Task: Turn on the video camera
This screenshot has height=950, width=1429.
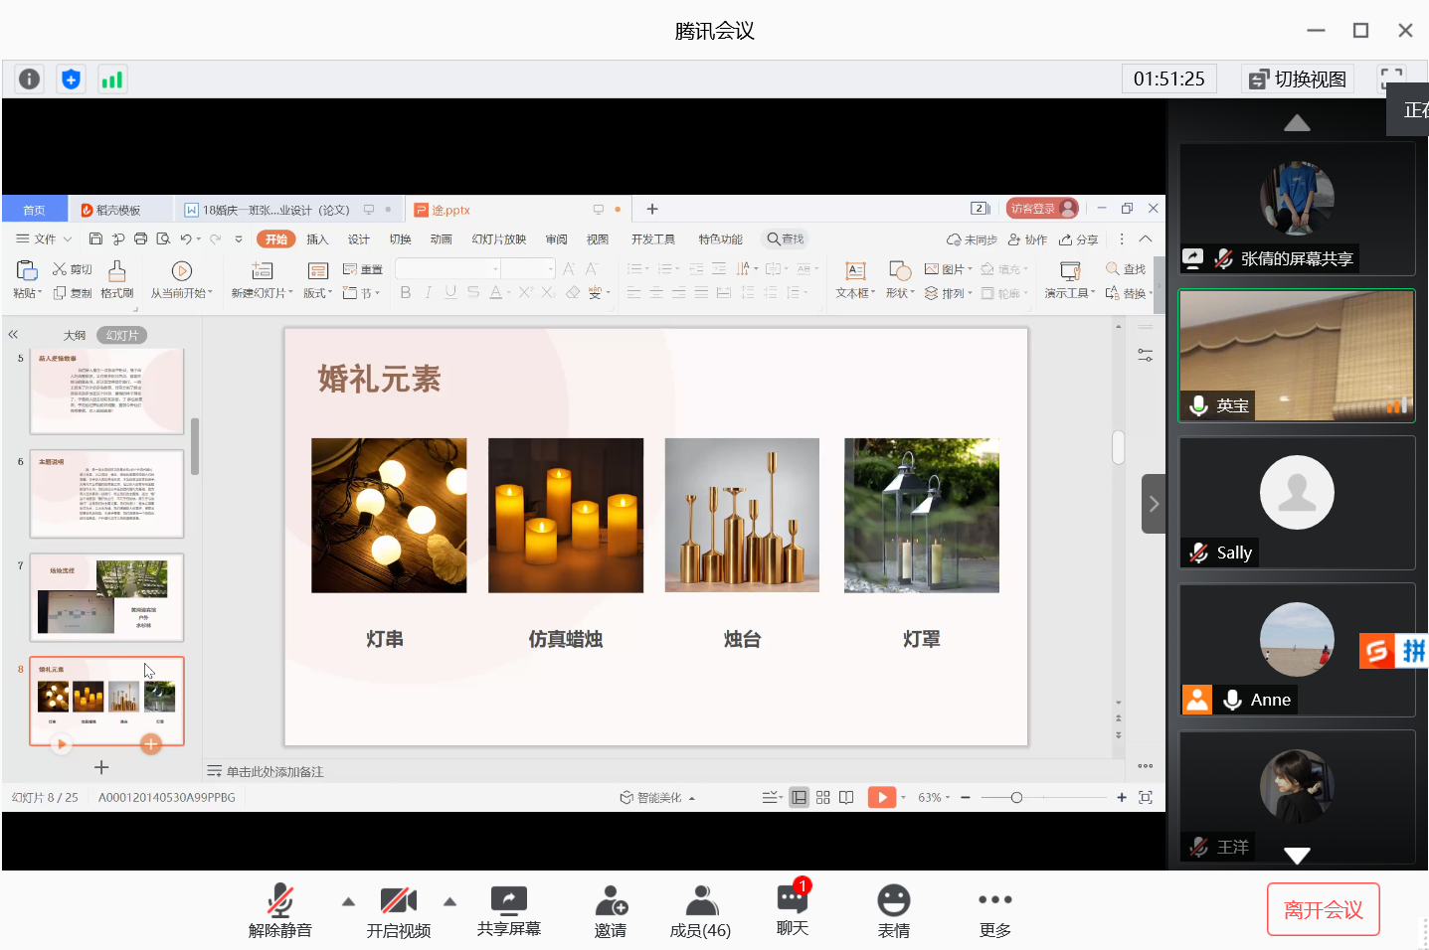Action: tap(399, 908)
